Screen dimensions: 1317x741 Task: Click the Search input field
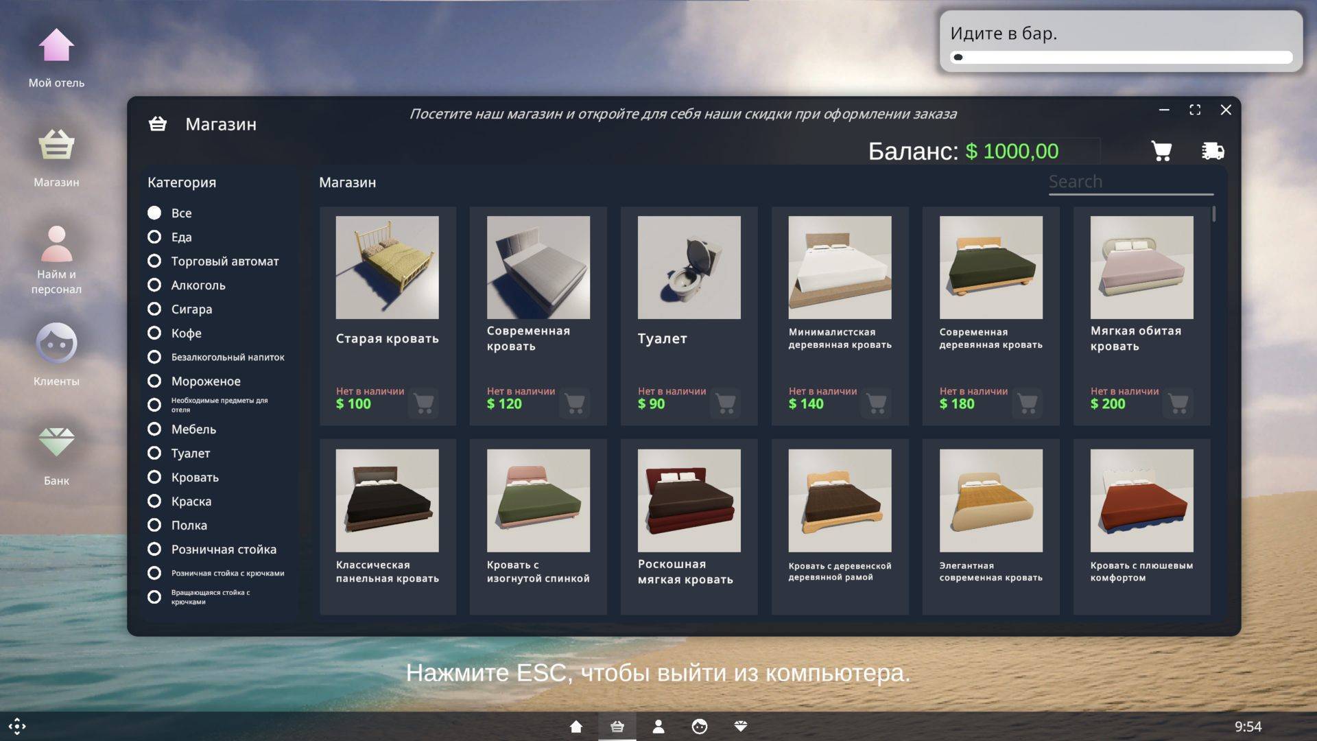coord(1130,183)
